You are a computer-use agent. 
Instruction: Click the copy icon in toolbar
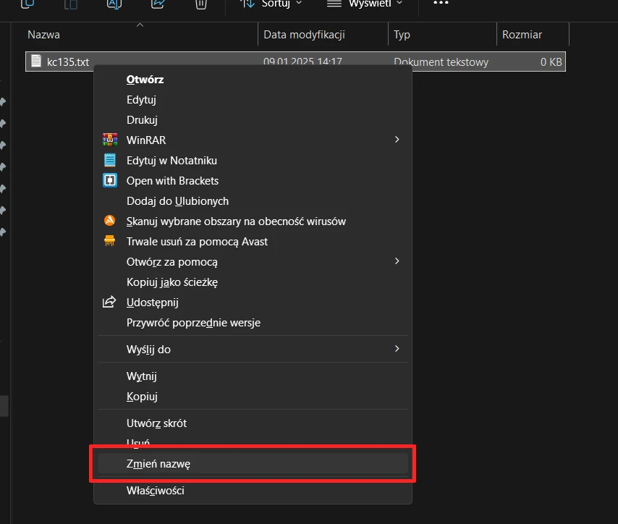(x=27, y=4)
